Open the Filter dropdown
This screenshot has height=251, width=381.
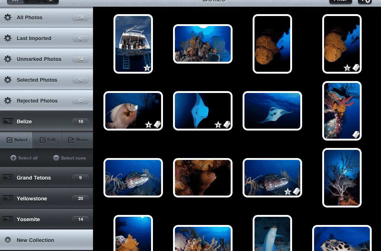tap(340, 1)
